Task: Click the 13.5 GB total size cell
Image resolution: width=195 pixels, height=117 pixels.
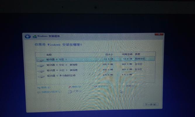Action: pyautogui.click(x=108, y=59)
